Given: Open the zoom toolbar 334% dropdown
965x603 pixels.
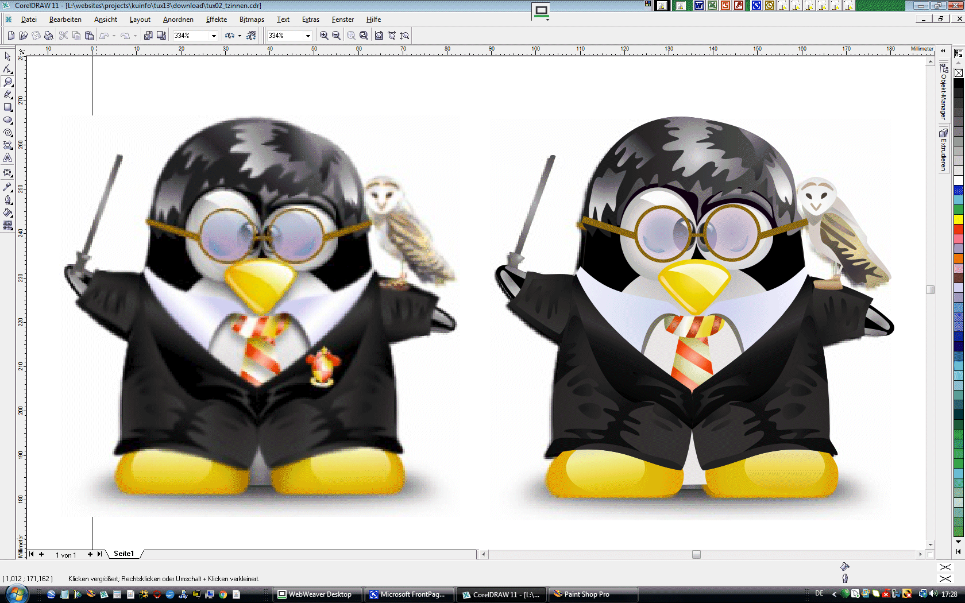Looking at the screenshot, I should coord(308,36).
